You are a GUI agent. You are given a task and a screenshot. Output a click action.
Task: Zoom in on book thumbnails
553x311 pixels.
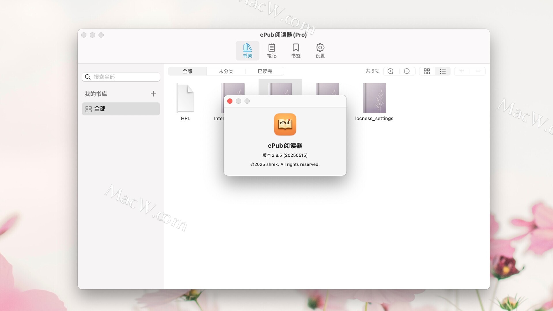point(391,71)
